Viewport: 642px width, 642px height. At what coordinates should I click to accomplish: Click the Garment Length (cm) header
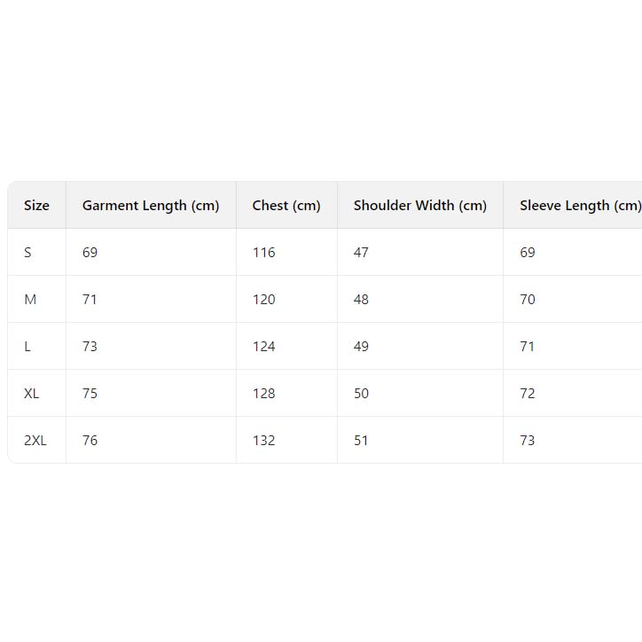point(151,206)
